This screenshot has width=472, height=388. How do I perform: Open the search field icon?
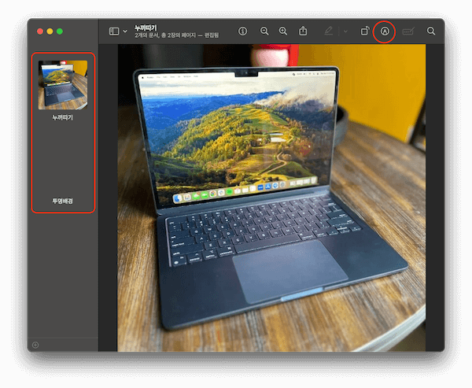pos(431,31)
